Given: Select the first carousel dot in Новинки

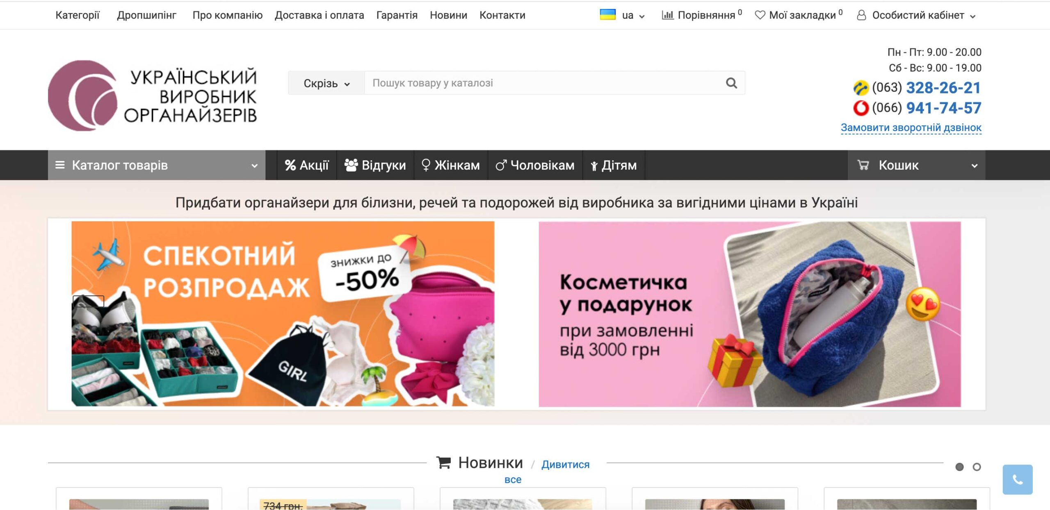Looking at the screenshot, I should pos(959,467).
